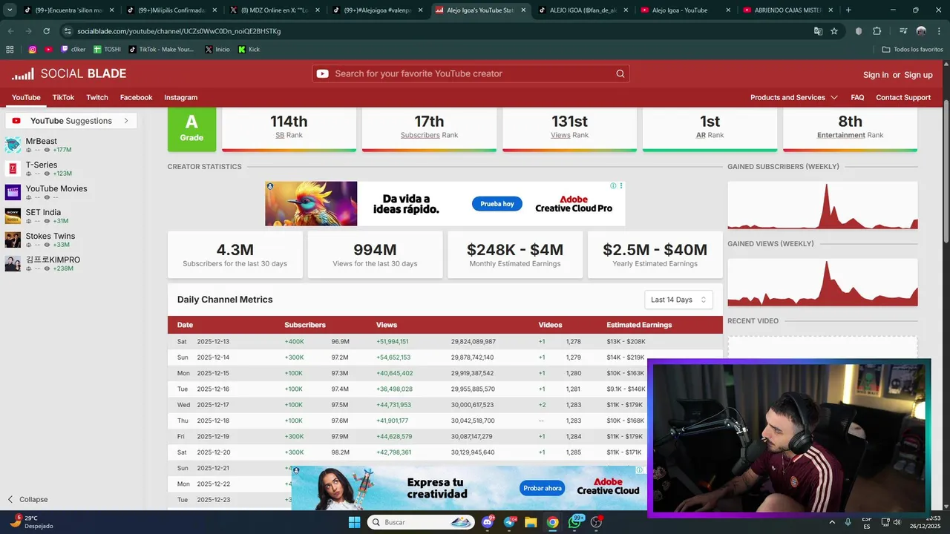Image resolution: width=950 pixels, height=534 pixels.
Task: Click the +51,994,151 views value
Action: [393, 341]
